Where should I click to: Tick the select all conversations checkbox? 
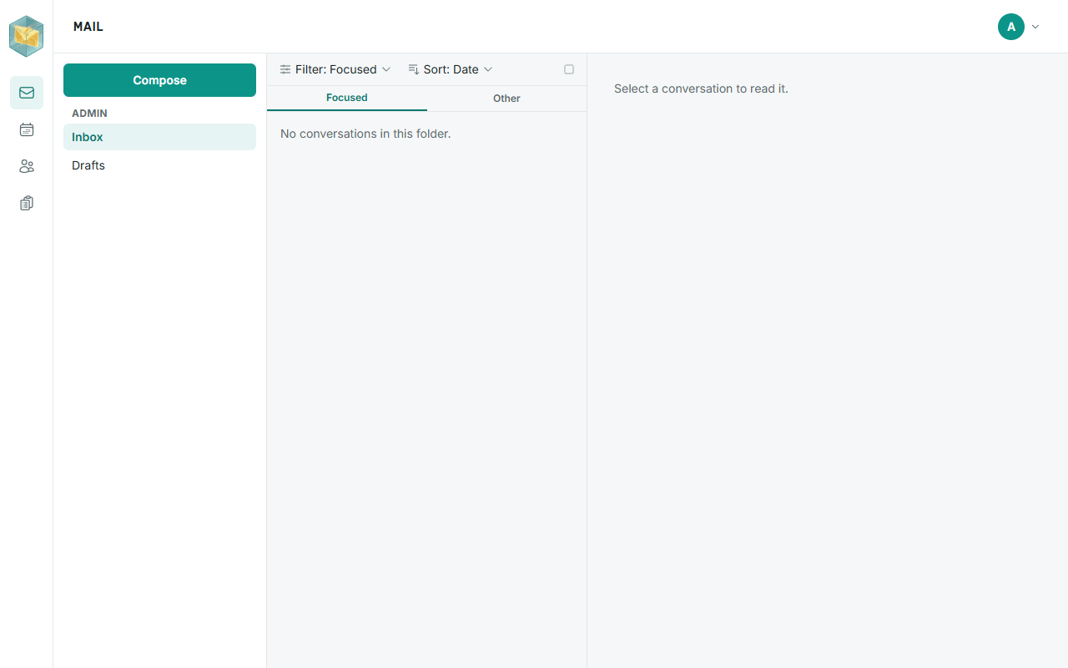(x=569, y=69)
